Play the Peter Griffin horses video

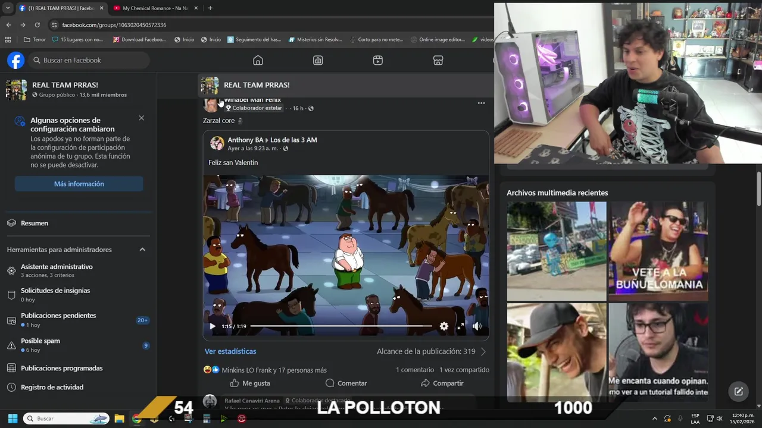pos(213,326)
